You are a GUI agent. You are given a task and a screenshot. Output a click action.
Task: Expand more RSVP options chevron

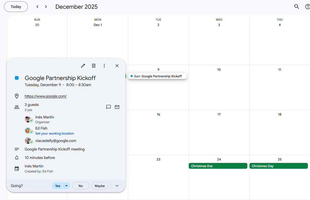tap(117, 186)
